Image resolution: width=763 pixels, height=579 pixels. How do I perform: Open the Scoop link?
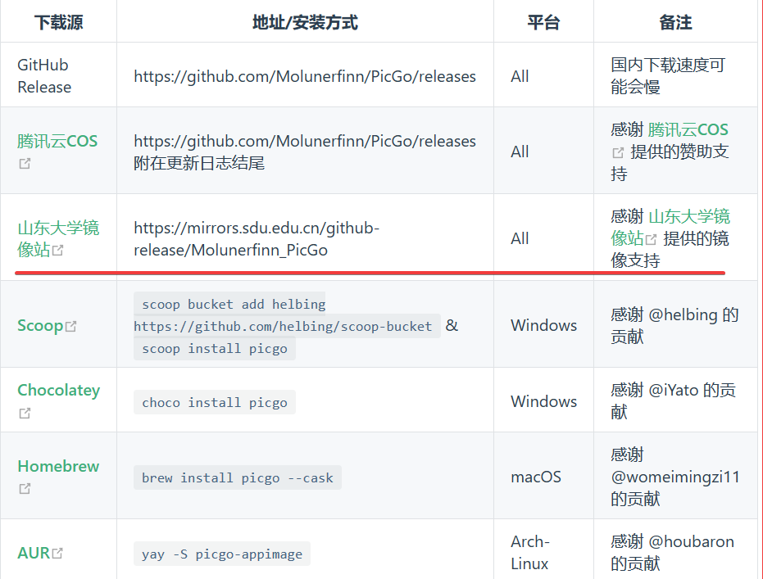pos(40,325)
